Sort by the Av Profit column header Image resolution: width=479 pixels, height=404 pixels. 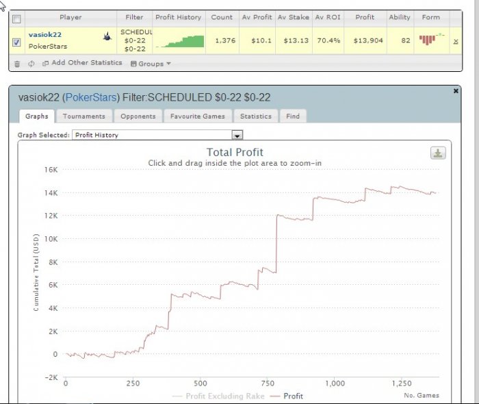pyautogui.click(x=257, y=17)
